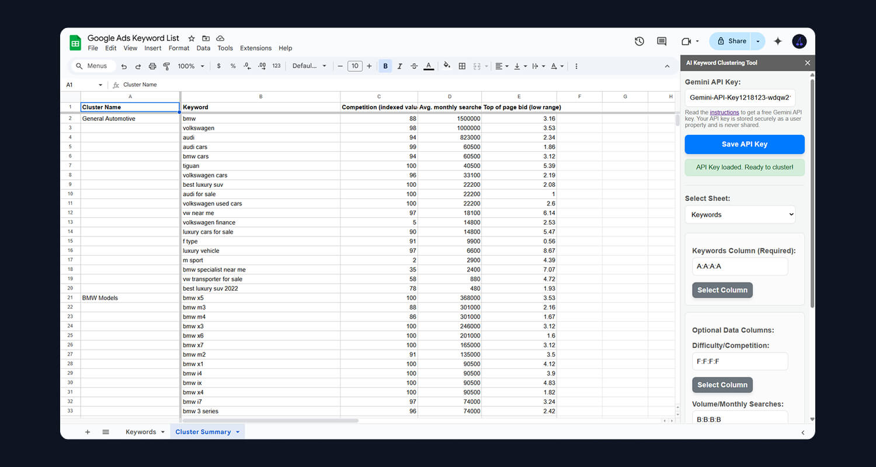
Task: Click the Add sheet plus icon
Action: [88, 432]
